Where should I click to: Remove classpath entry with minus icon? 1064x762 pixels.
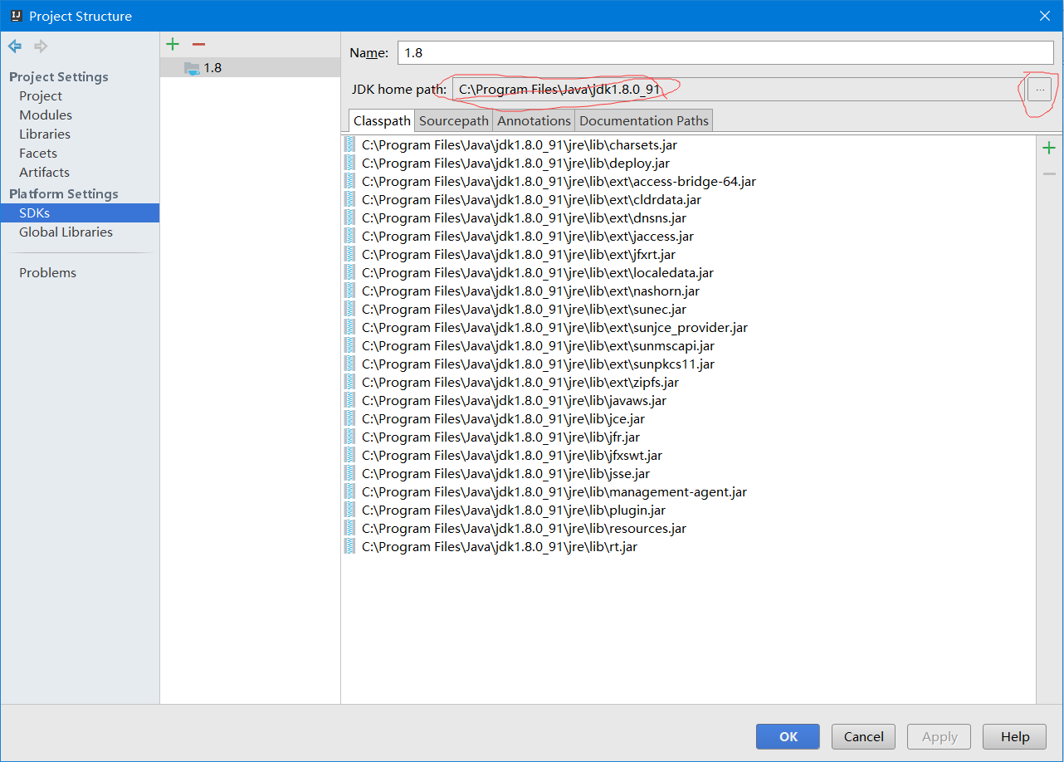pos(1049,173)
